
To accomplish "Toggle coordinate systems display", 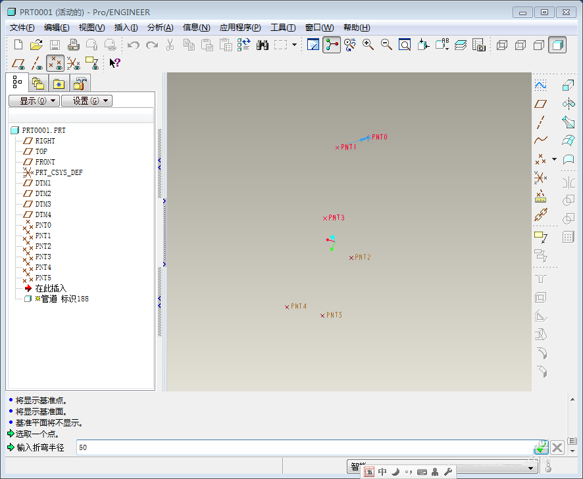I will point(74,63).
